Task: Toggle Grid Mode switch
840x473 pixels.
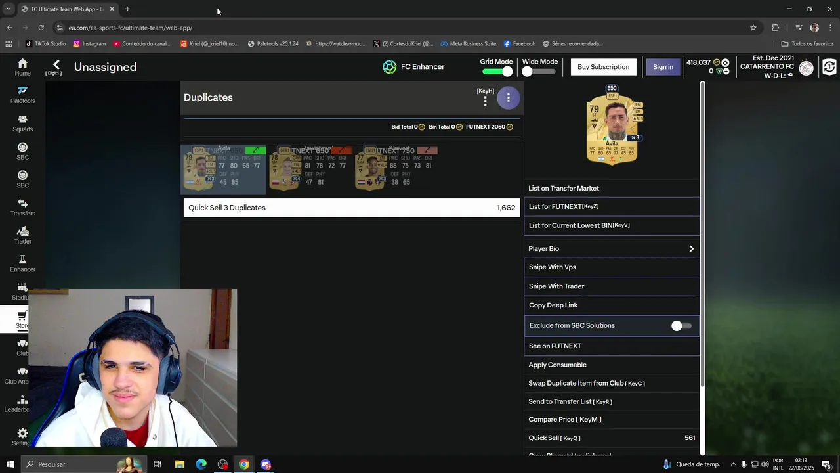Action: click(497, 72)
